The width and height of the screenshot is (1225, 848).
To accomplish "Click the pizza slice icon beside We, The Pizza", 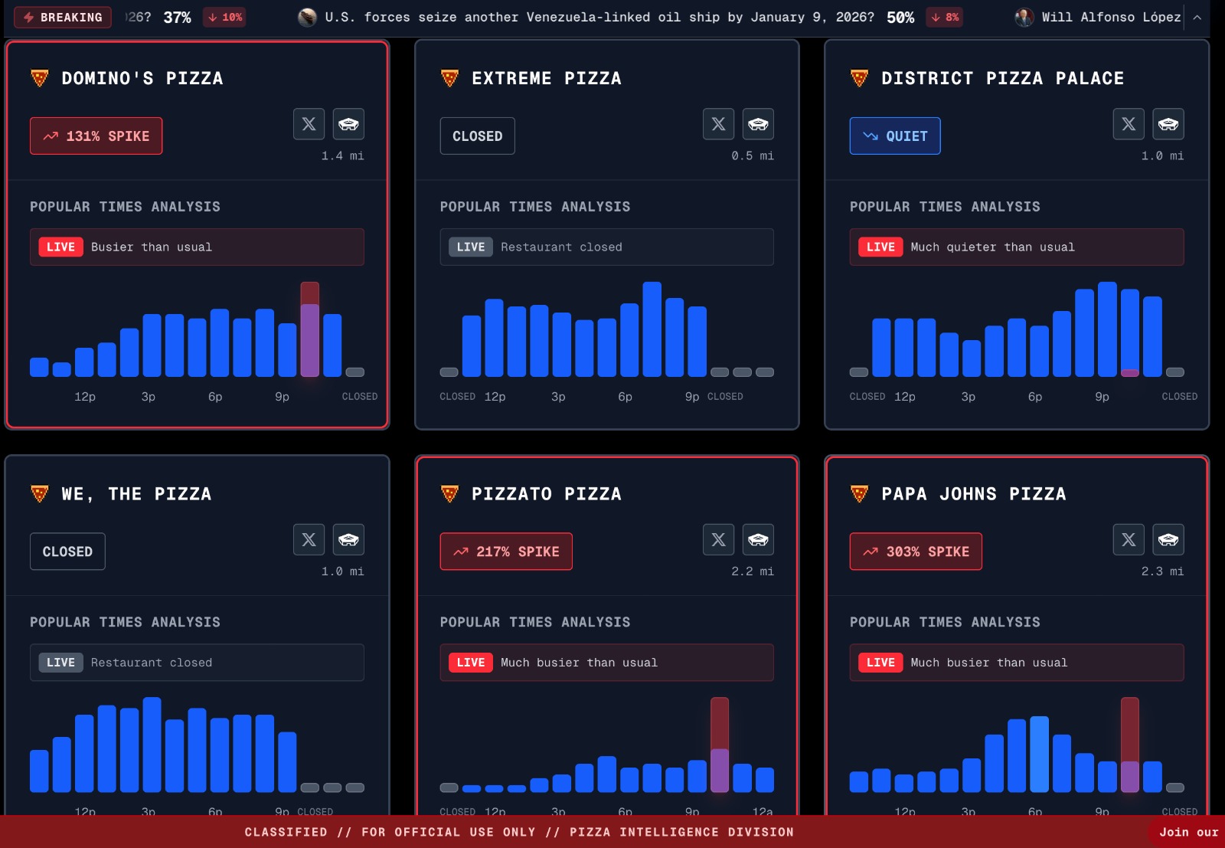I will 40,493.
